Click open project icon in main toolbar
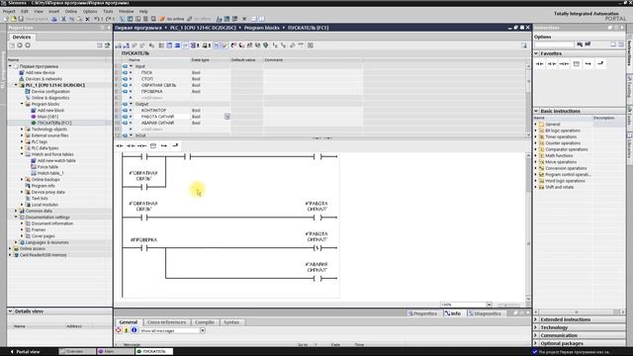Screen dimensions: 633x356 [14, 19]
